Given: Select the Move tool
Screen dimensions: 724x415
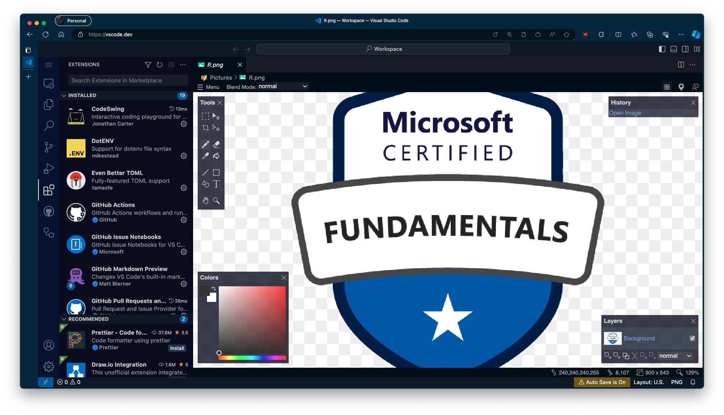Looking at the screenshot, I should [x=217, y=116].
